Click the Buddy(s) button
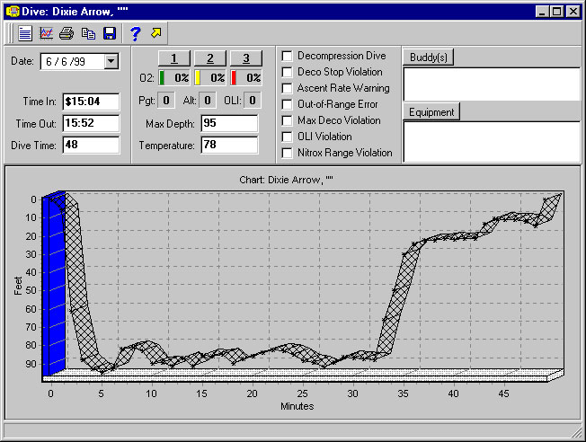 pos(428,57)
